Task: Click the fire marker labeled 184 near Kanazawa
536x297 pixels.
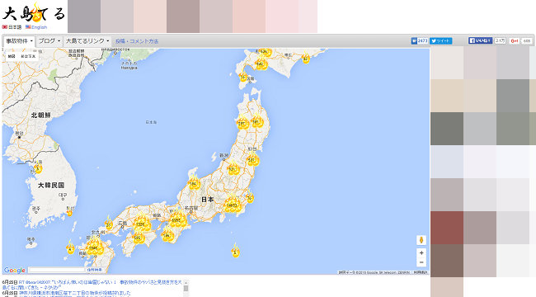Action: tap(194, 182)
